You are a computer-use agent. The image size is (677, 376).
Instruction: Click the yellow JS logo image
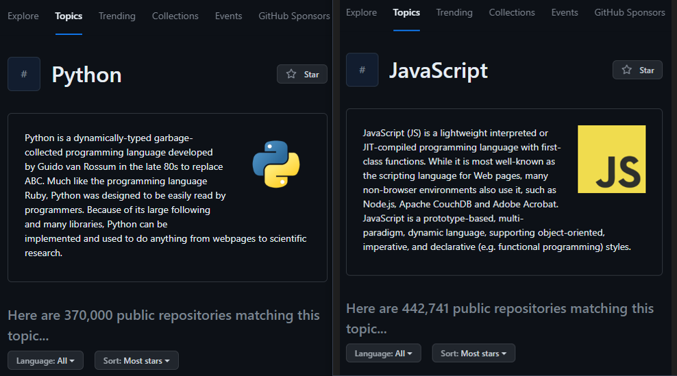click(611, 160)
